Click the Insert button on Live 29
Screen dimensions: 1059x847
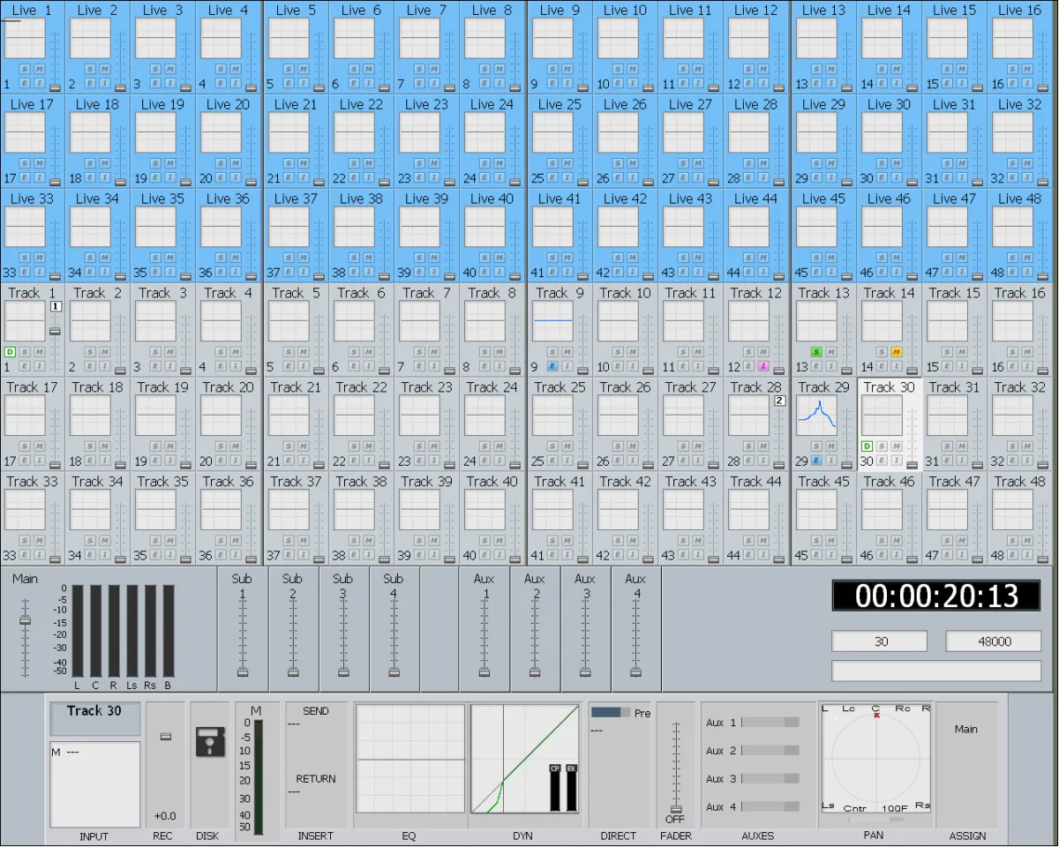coord(830,177)
